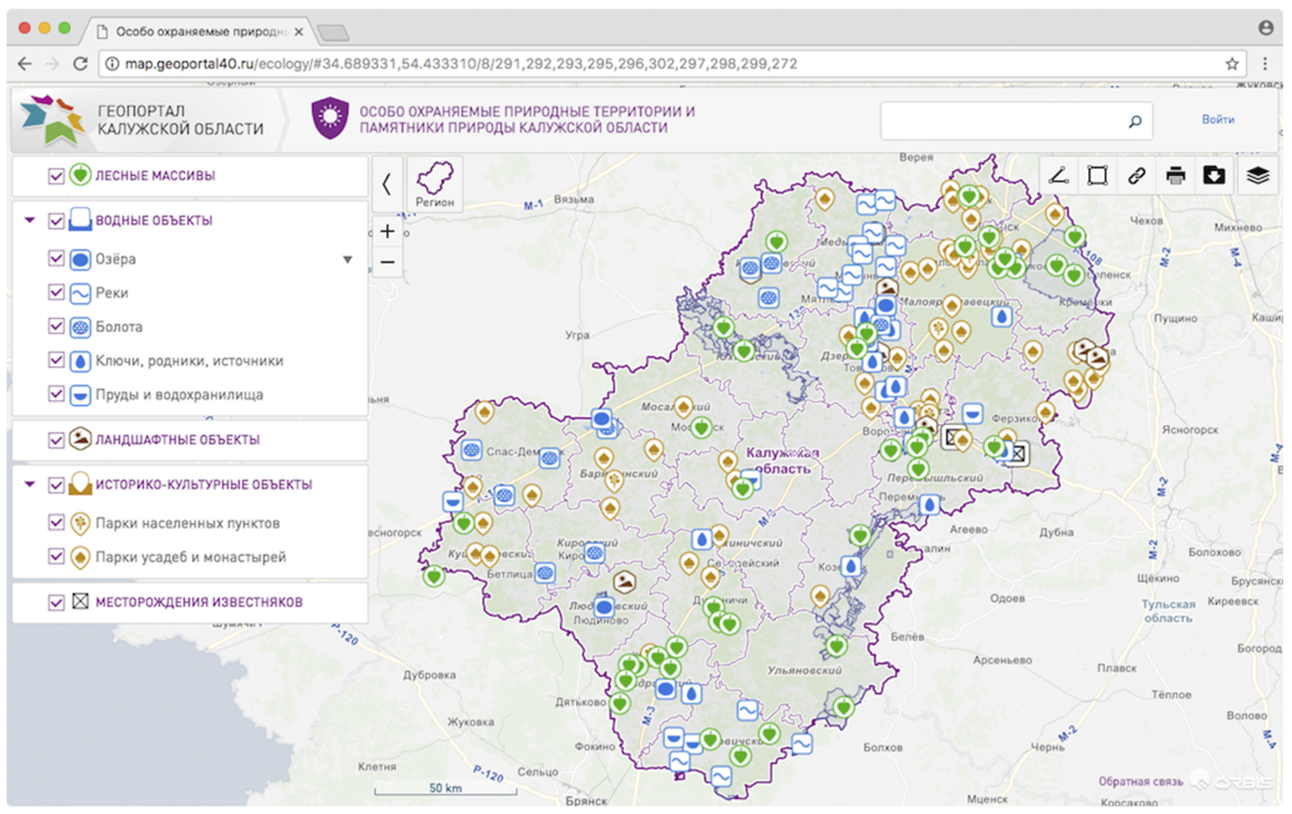Viewport: 1292px width, 814px height.
Task: Click the portal title Особо охраняемые природные территории
Action: (527, 119)
